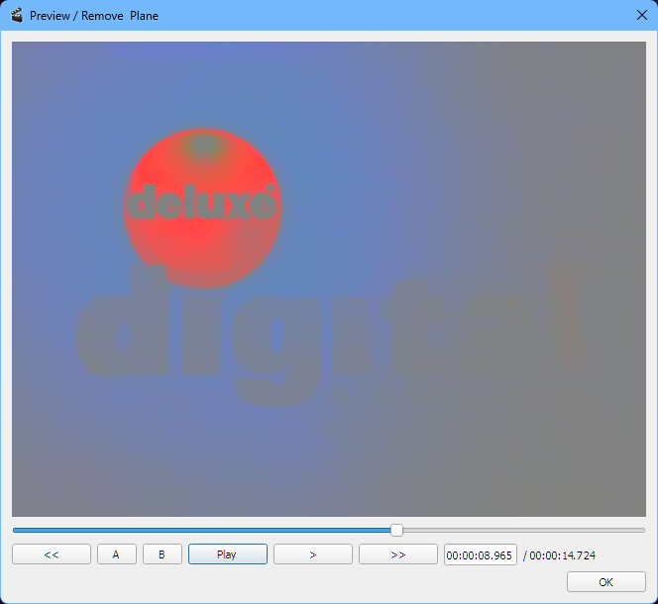Viewport: 658px width, 604px height.
Task: Close the Preview / Remove Plane dialog
Action: [x=641, y=16]
